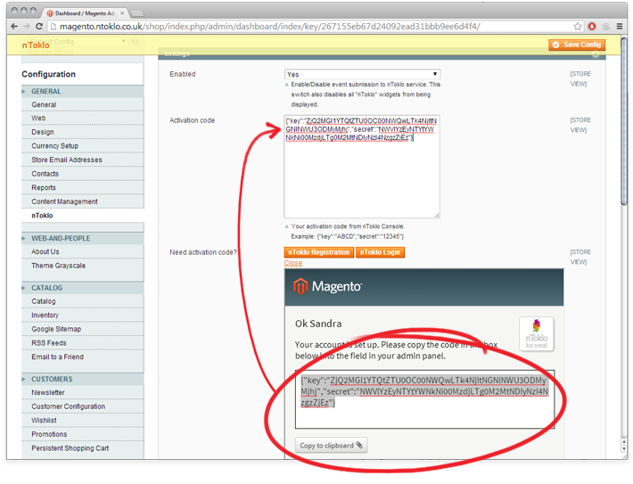This screenshot has height=484, width=633.
Task: Open the red Opera extension icon
Action: click(x=592, y=27)
